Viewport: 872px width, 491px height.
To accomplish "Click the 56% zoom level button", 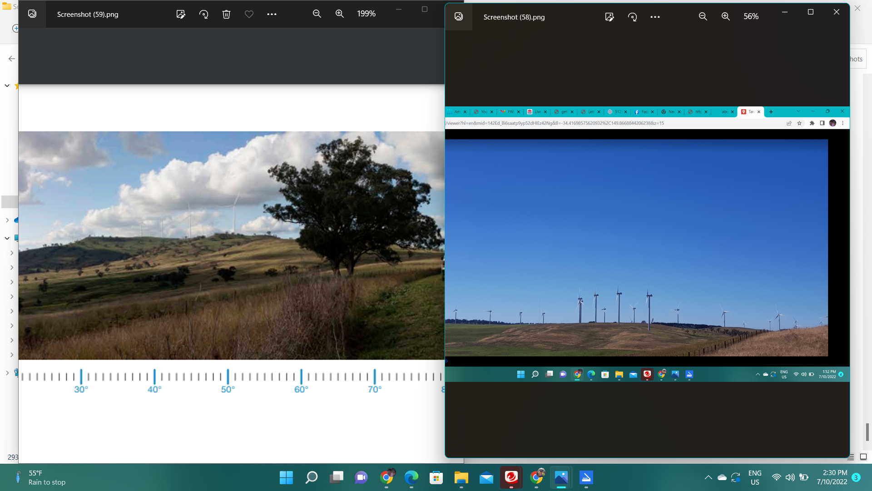I will 751,17.
